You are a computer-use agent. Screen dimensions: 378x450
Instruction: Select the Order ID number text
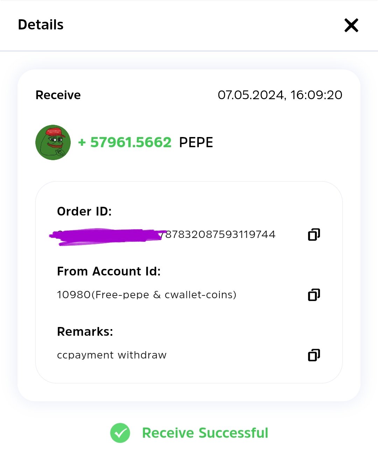click(x=166, y=234)
